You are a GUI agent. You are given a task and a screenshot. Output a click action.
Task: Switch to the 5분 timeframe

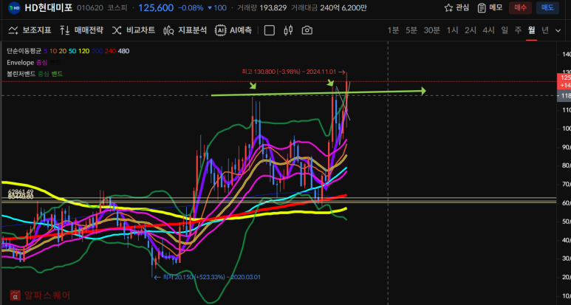[411, 30]
